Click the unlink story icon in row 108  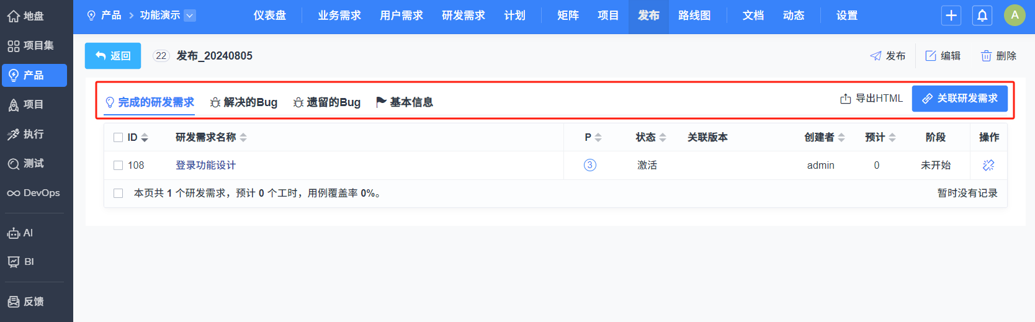988,165
